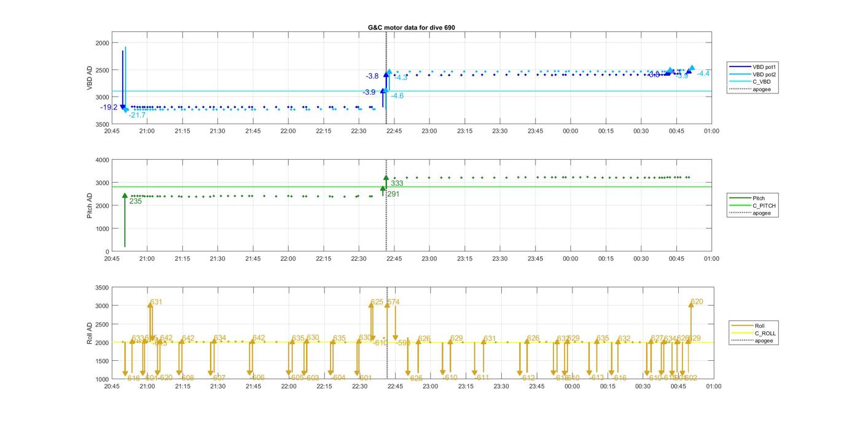
Task: Click the '-610' annotation left of the roll apogee line
Action: pos(380,343)
